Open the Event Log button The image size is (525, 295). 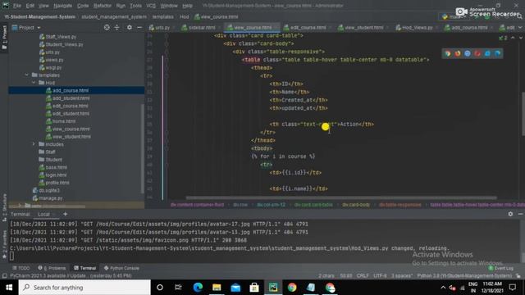pos(501,268)
